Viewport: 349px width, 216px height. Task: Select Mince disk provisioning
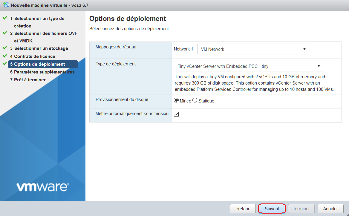tap(176, 100)
